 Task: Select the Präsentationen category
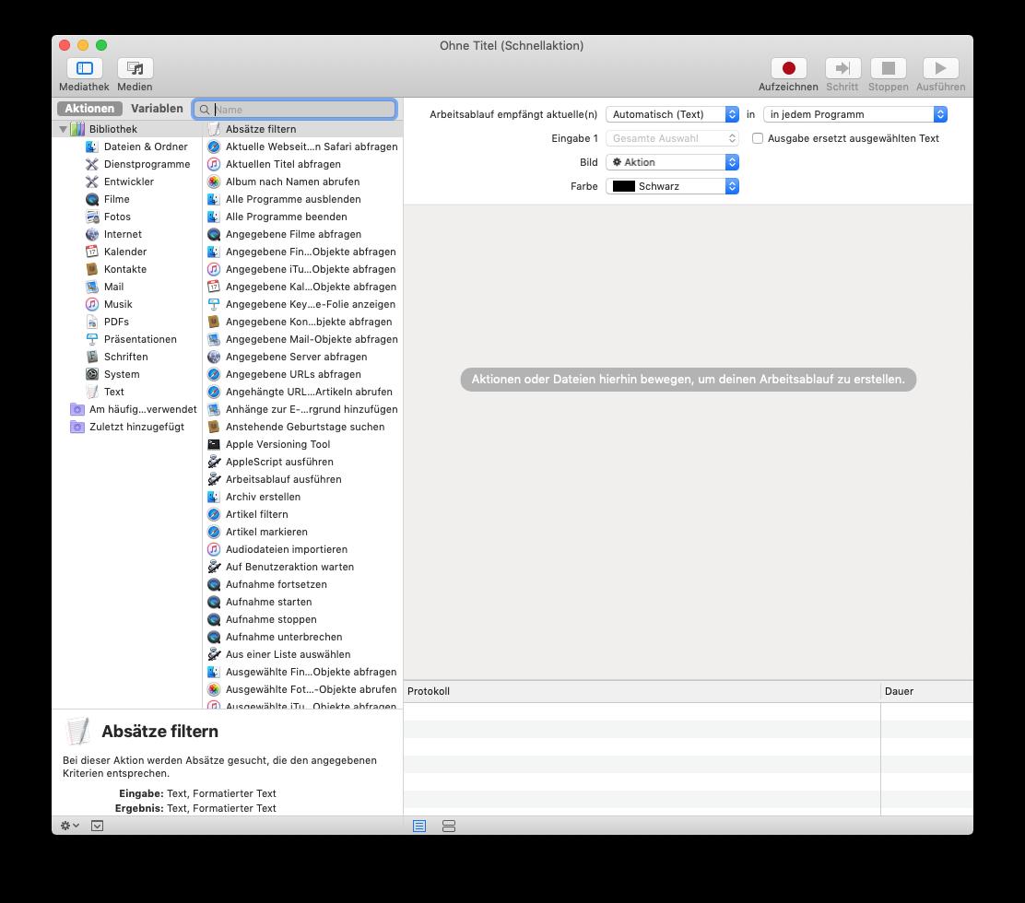pos(131,339)
